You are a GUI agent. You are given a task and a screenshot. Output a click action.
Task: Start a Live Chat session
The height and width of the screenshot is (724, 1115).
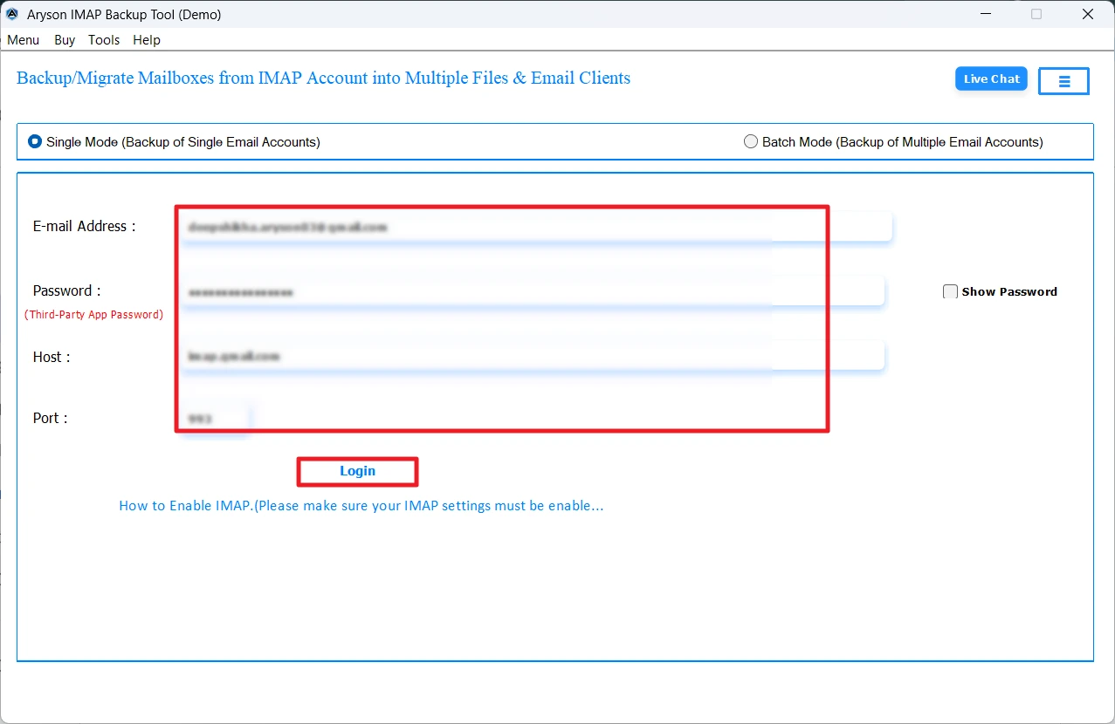point(991,79)
